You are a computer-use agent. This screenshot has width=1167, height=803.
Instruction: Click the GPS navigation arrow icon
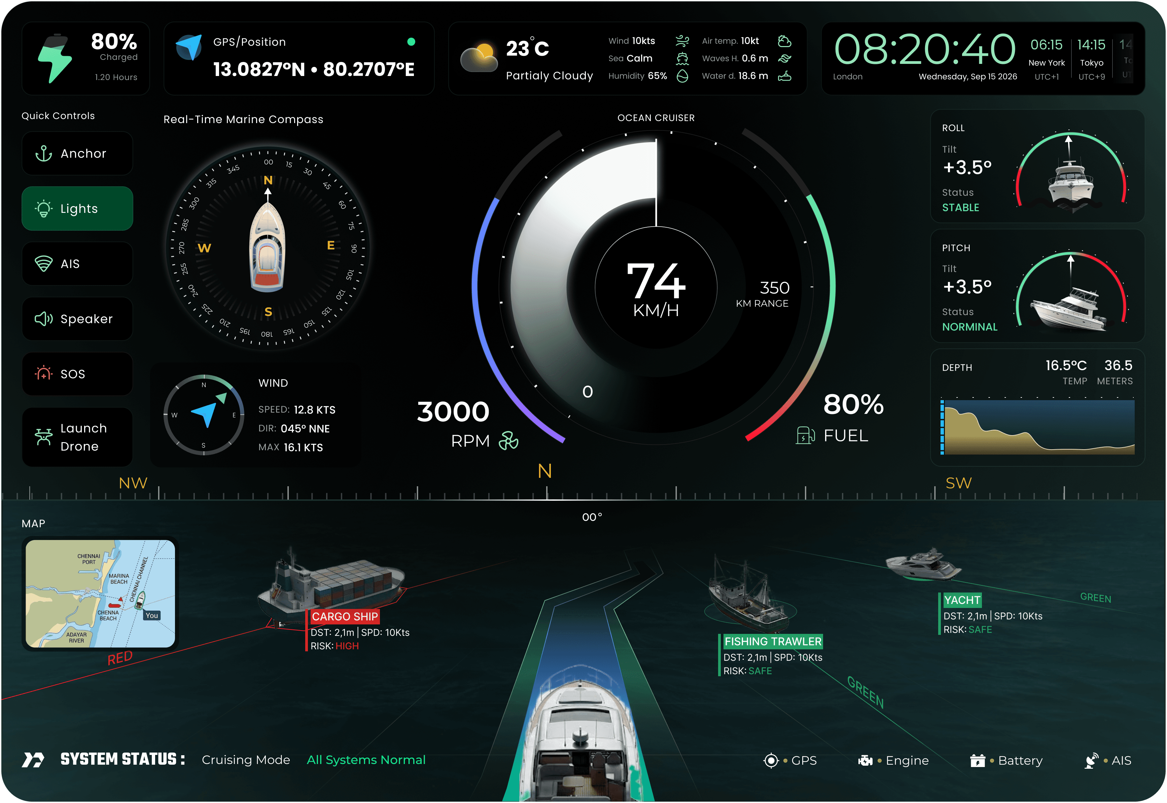click(x=189, y=47)
